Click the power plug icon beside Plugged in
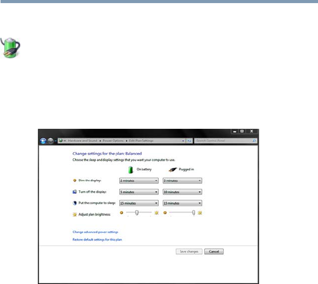The width and height of the screenshot is (318, 284). pos(173,170)
